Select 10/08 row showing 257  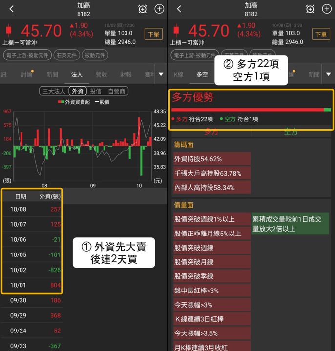32,209
